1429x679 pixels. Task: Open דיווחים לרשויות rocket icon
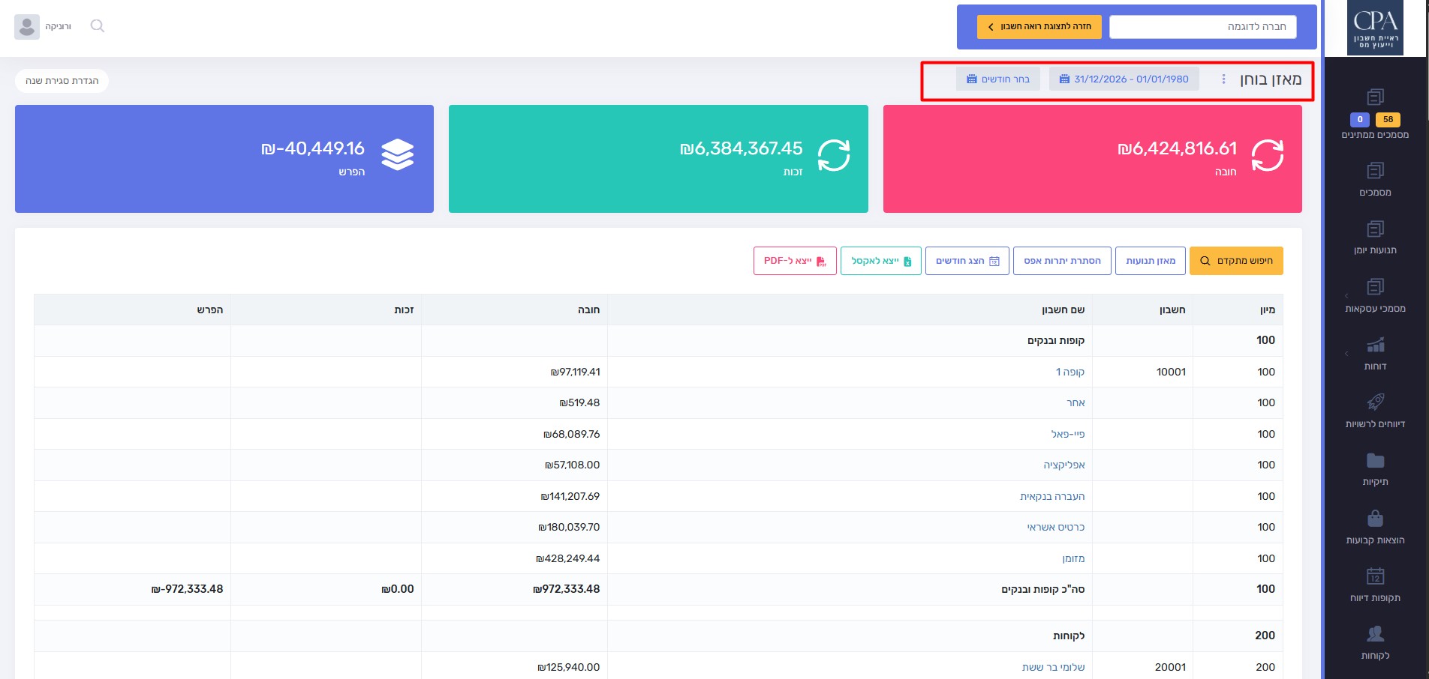[x=1375, y=402]
